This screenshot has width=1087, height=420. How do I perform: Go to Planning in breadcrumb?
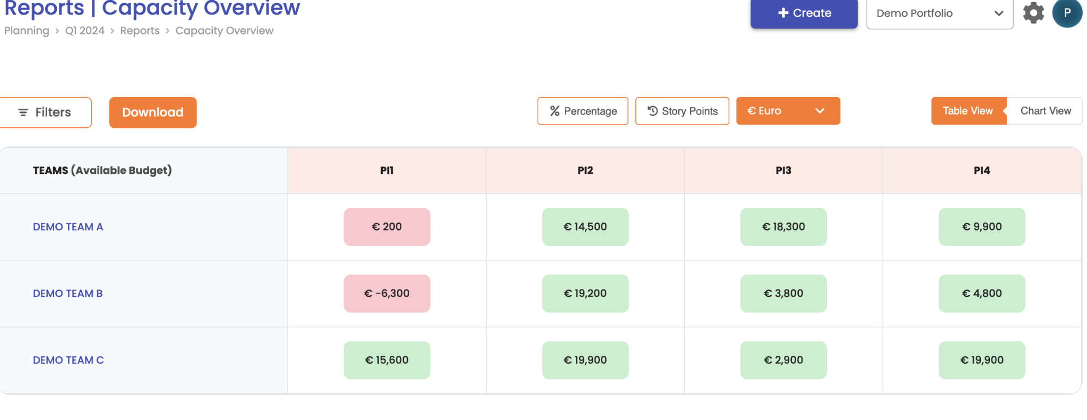pyautogui.click(x=27, y=31)
